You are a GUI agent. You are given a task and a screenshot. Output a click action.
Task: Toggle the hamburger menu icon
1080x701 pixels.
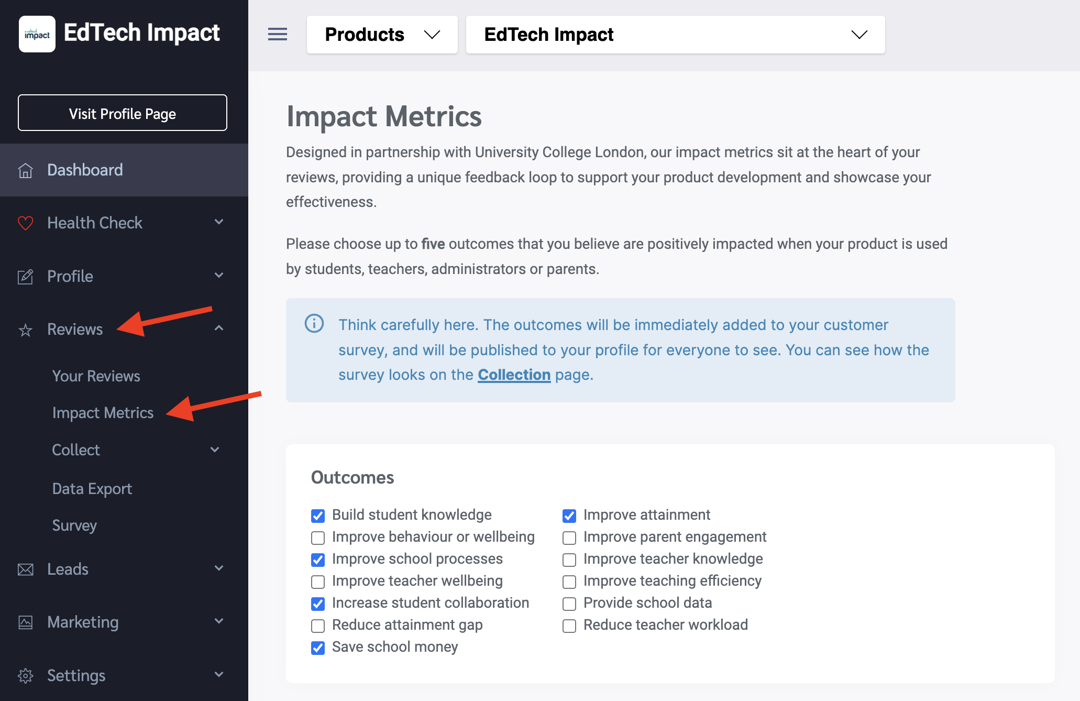[x=278, y=35]
